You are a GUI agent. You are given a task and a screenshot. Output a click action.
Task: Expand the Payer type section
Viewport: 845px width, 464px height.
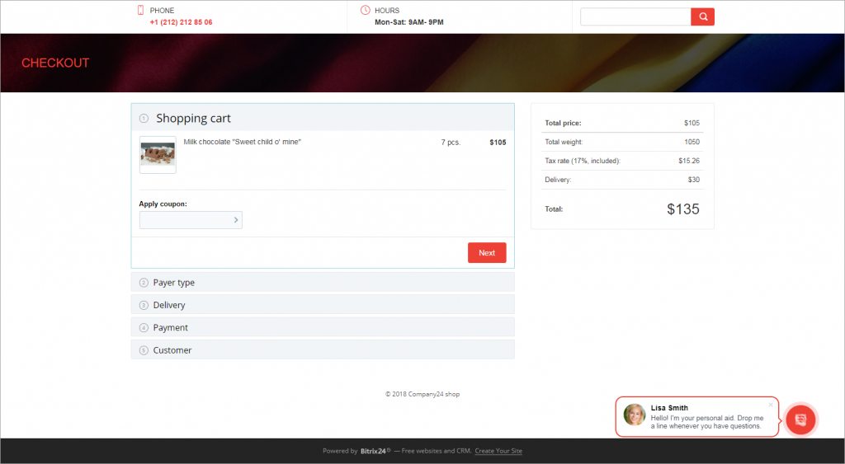323,282
